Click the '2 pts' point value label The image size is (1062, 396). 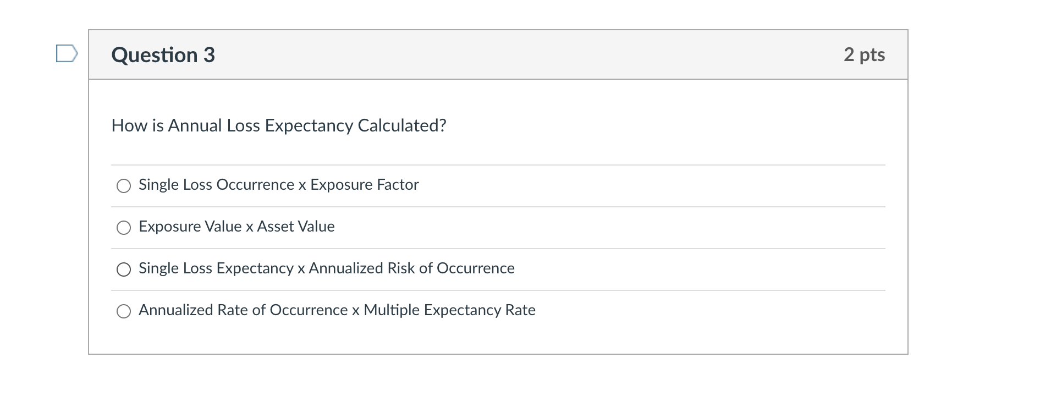864,54
